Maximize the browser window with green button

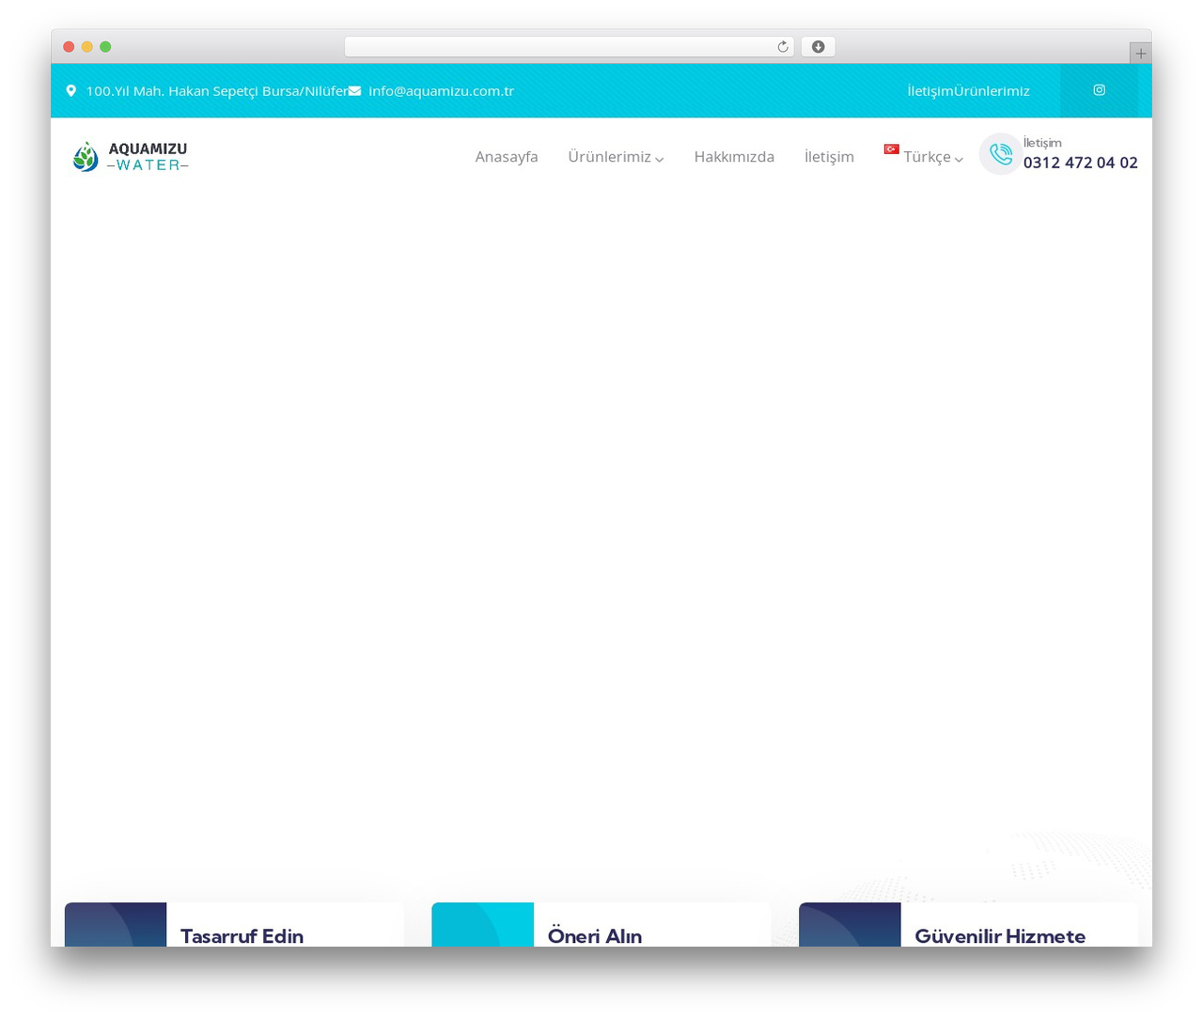pos(105,47)
